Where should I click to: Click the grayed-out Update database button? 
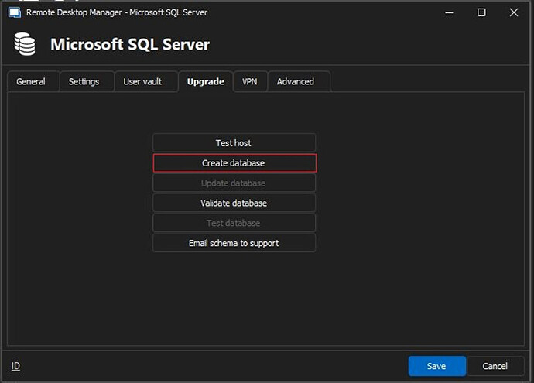(234, 183)
